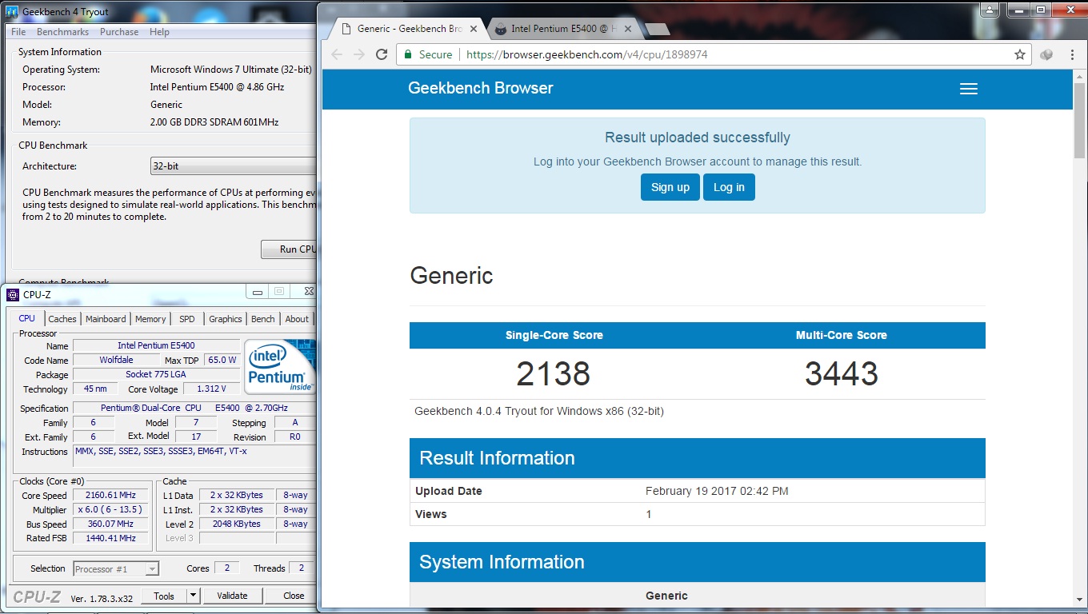Screen dimensions: 1088x614
Task: Close the 'Intel Pentium E5400' Chrome tab
Action: coord(628,29)
